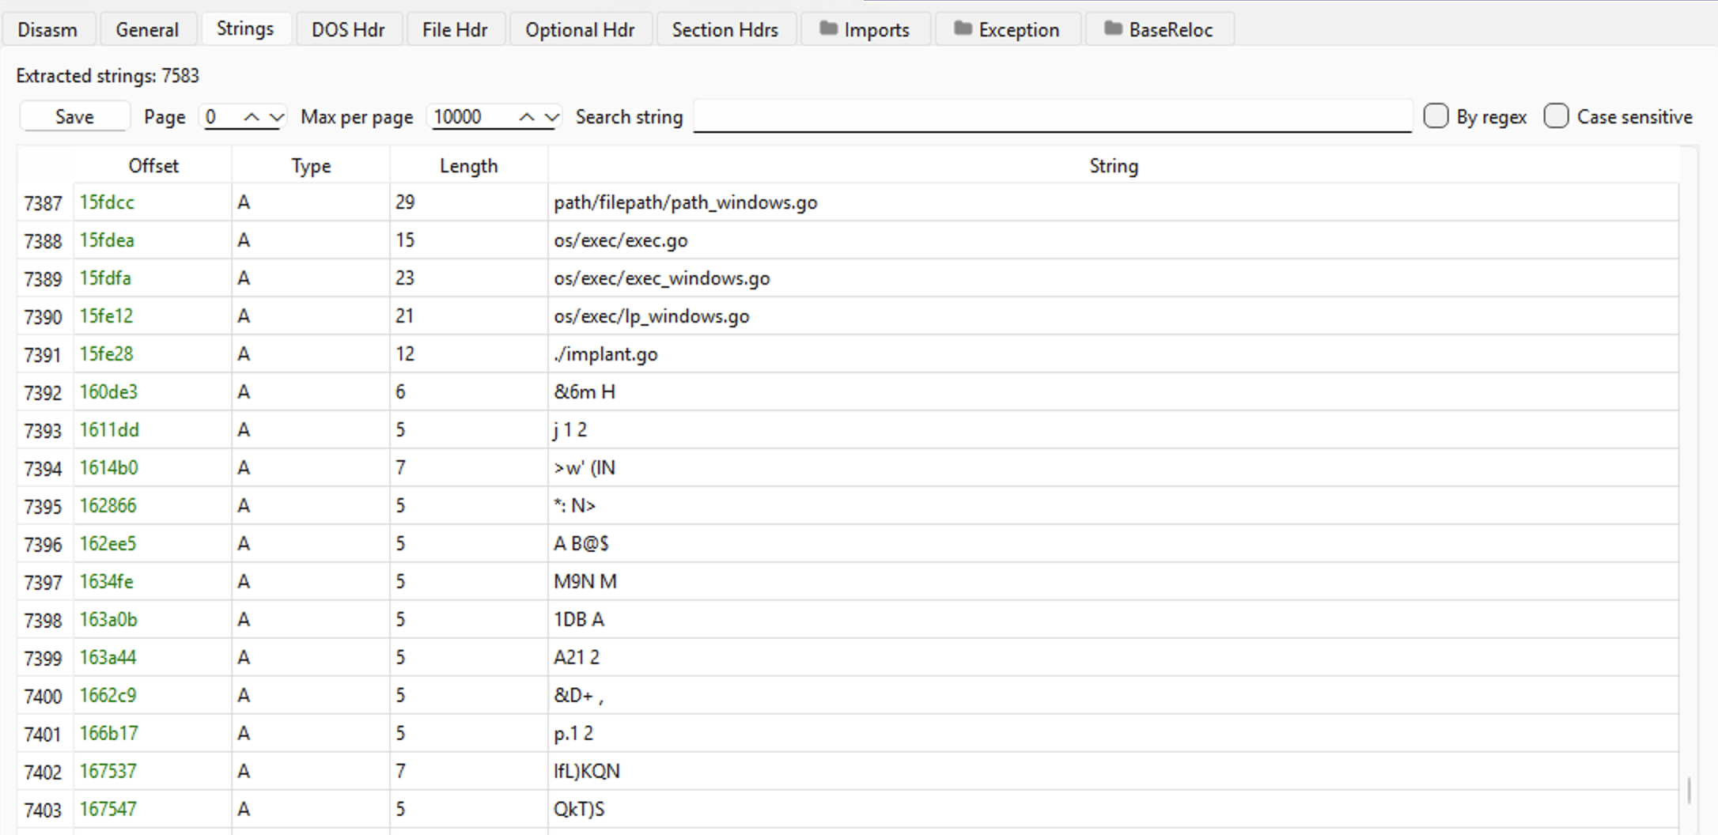Sort by the Offset column header

pyautogui.click(x=153, y=166)
